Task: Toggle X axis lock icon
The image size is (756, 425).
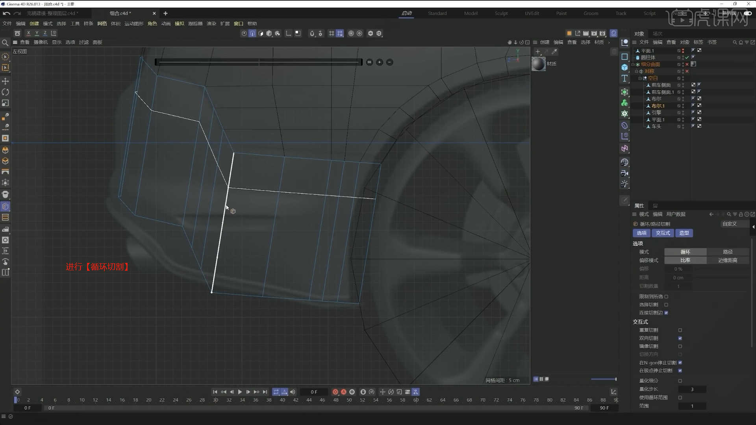Action: click(x=28, y=33)
